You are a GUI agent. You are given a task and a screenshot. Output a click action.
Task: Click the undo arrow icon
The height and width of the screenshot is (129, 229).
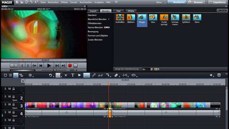click(50, 75)
